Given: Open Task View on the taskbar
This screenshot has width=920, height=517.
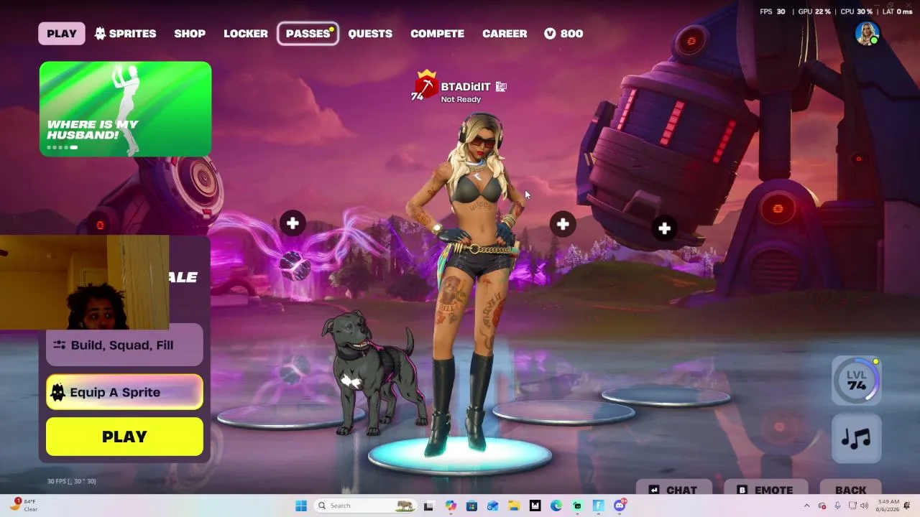Looking at the screenshot, I should pyautogui.click(x=428, y=506).
